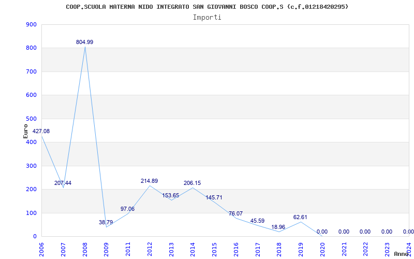Click the 2009 x-axis year label
This screenshot has width=414, height=259.
[107, 249]
